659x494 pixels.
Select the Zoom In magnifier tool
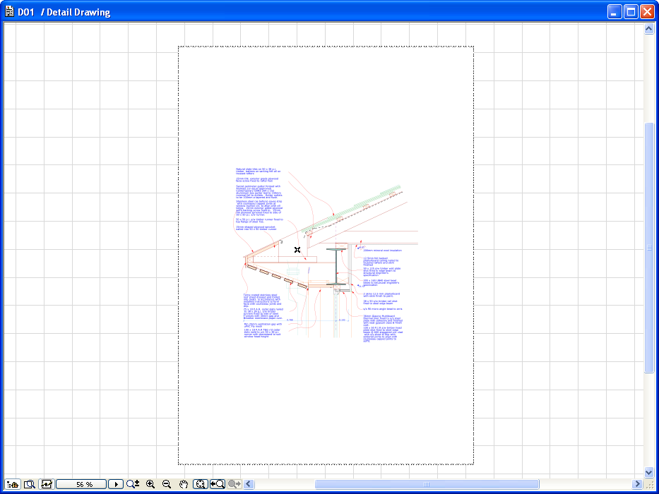point(150,484)
